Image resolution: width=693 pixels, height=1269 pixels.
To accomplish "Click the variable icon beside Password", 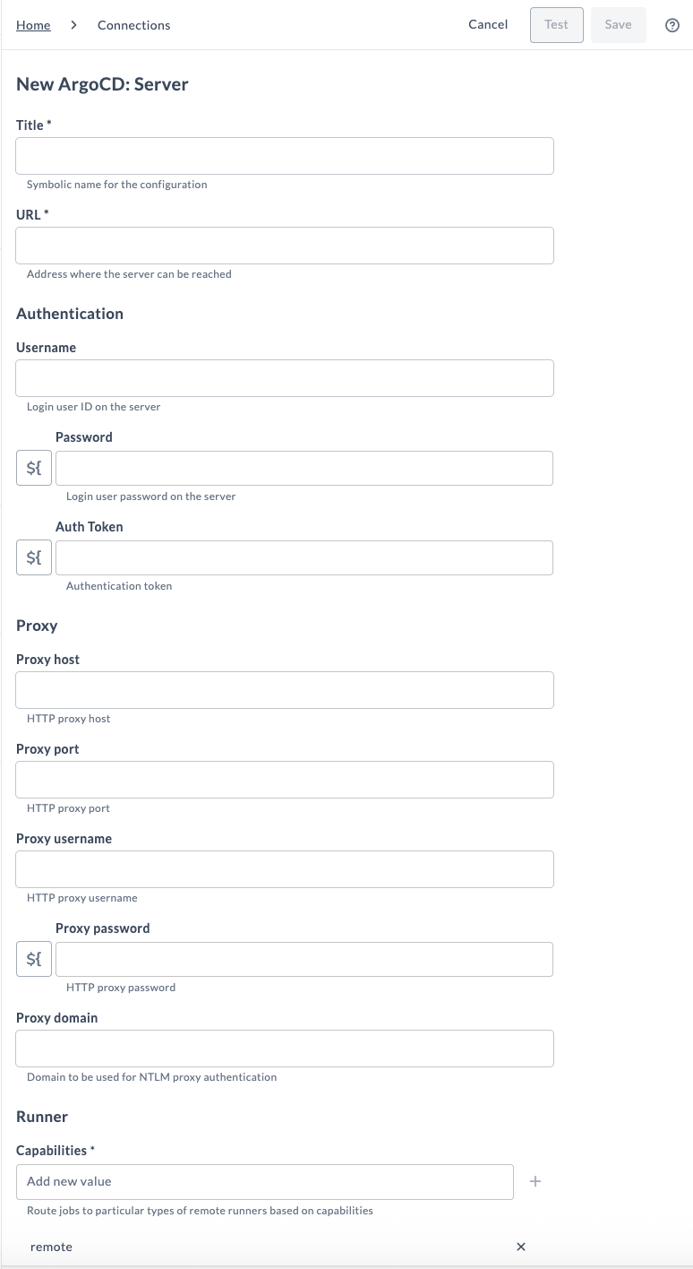I will [x=34, y=469].
